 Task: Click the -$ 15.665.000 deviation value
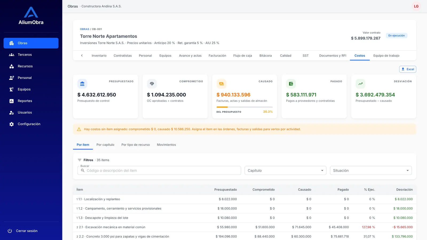pyautogui.click(x=402, y=227)
